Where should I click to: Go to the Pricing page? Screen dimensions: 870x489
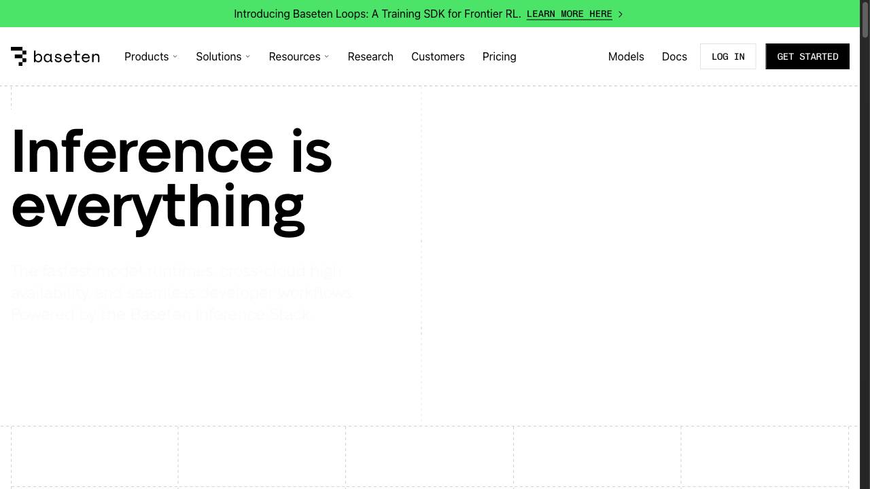[x=499, y=56]
